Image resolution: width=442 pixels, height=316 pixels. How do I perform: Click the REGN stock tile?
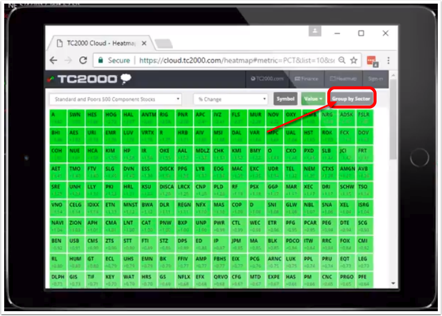pyautogui.click(x=184, y=208)
